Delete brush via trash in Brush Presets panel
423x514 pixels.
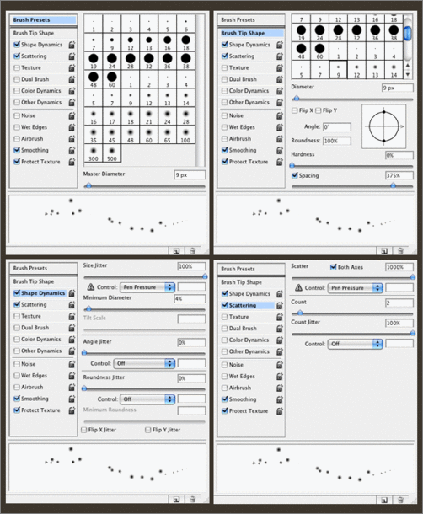click(192, 251)
